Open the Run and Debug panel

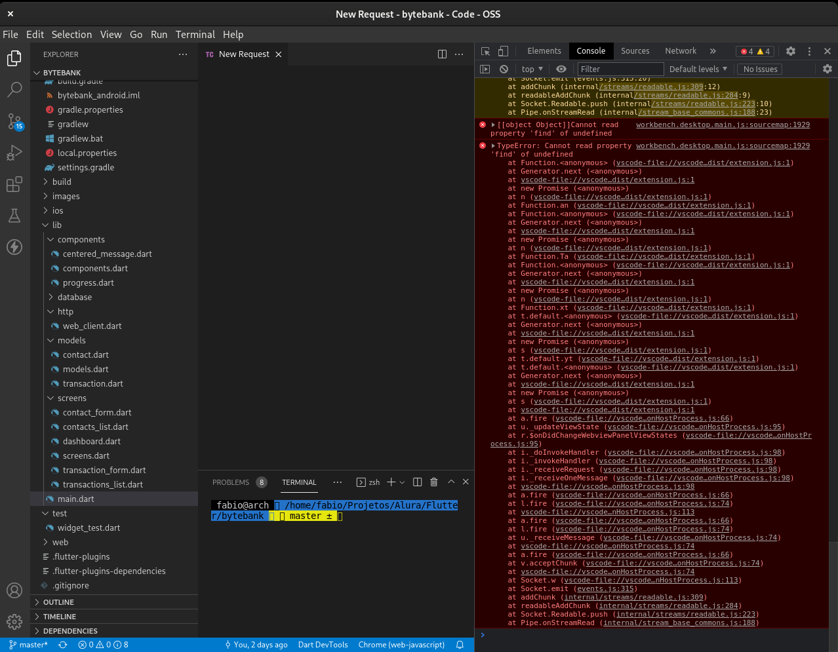(x=14, y=153)
